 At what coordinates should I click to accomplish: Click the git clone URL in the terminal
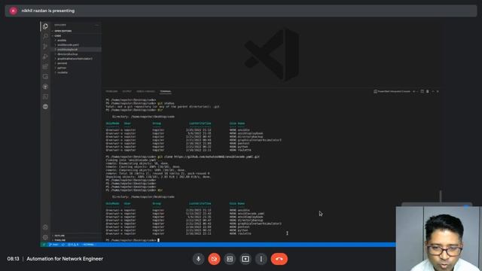[217, 157]
